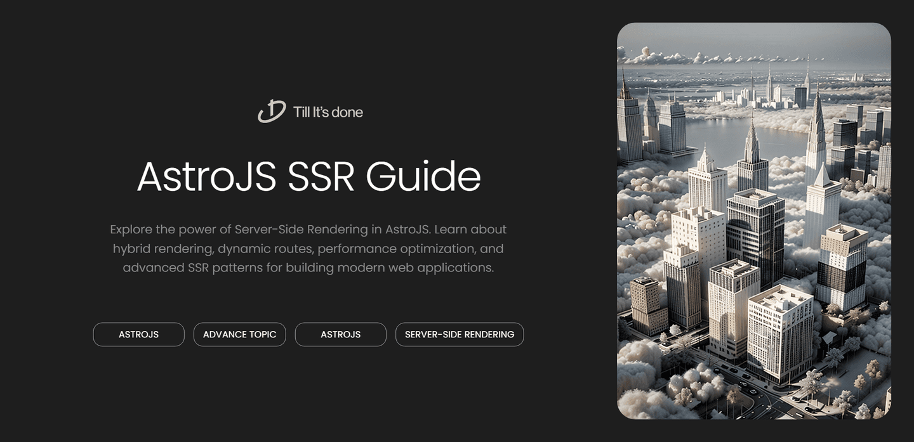Select the AstroJS SSR Guide heading
Viewport: 914px width, 442px height.
click(309, 176)
